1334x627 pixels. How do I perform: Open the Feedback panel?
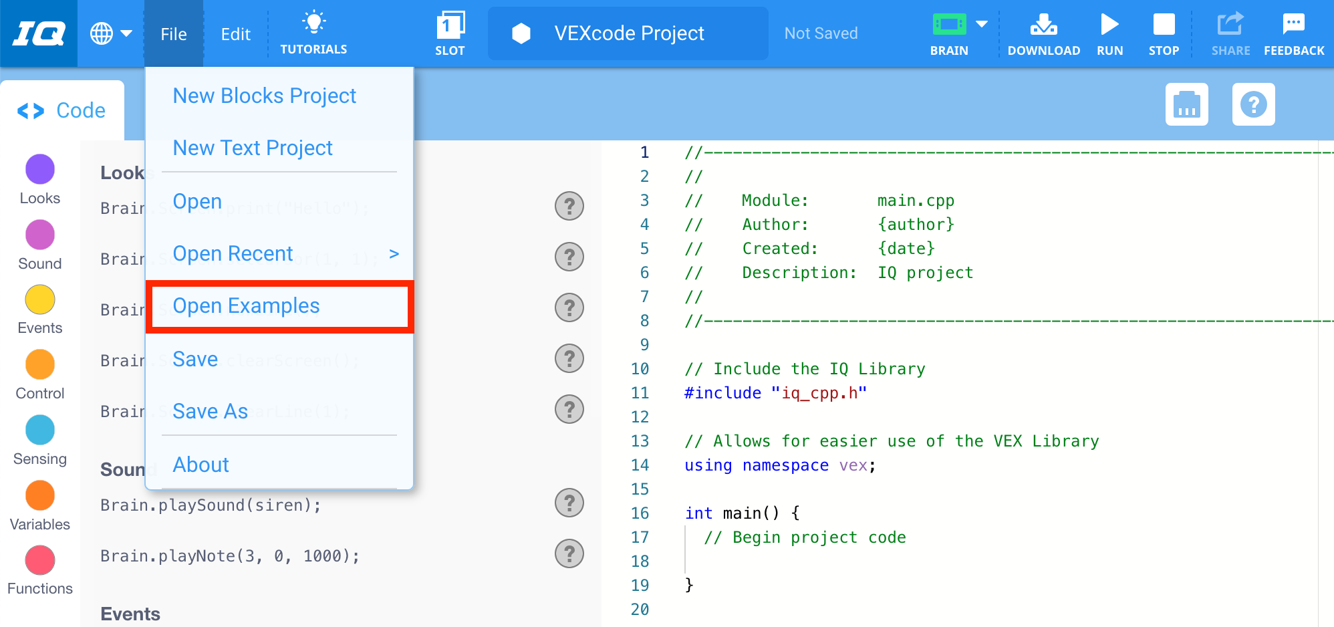tap(1293, 32)
